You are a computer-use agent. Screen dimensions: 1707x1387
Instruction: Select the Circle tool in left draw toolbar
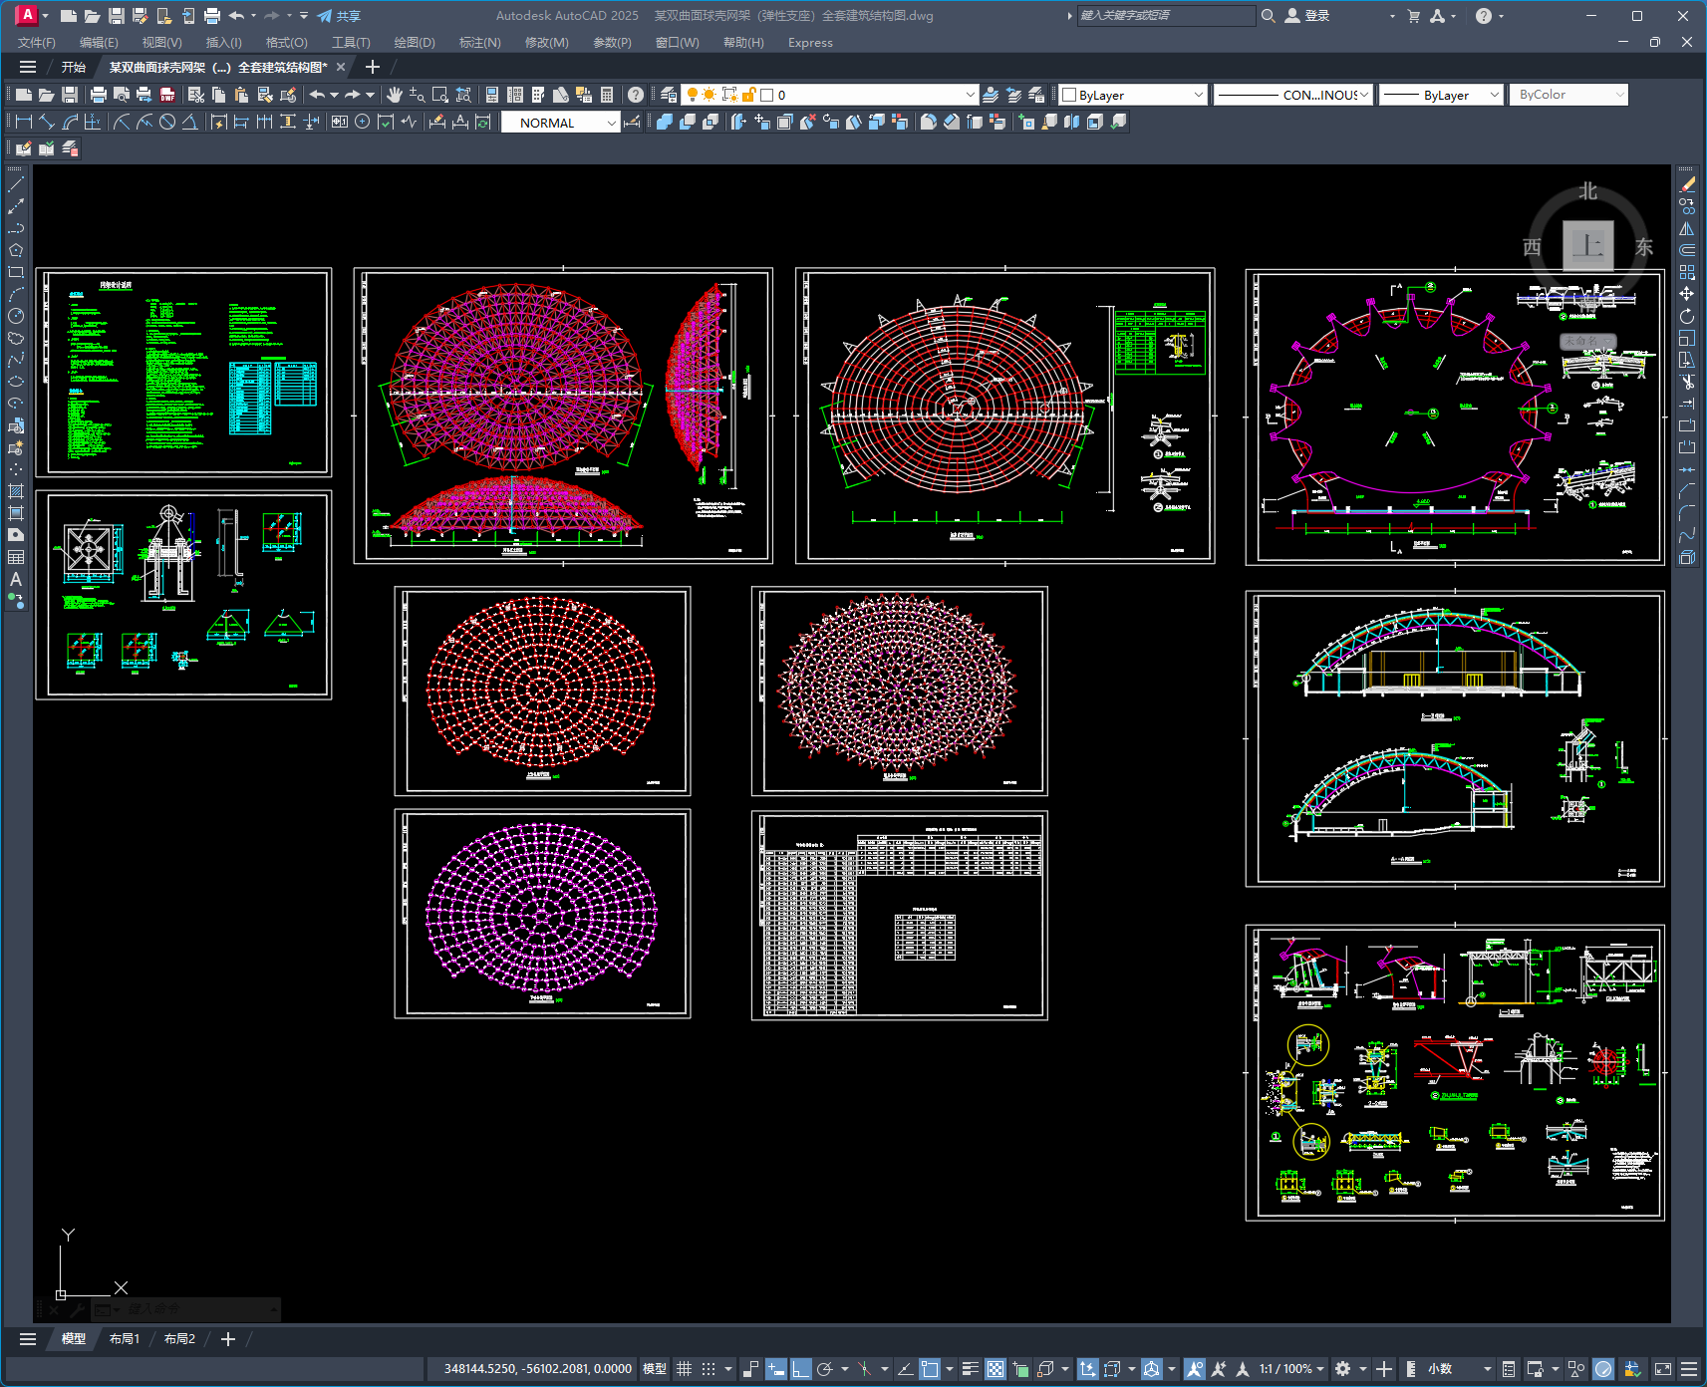[x=16, y=316]
